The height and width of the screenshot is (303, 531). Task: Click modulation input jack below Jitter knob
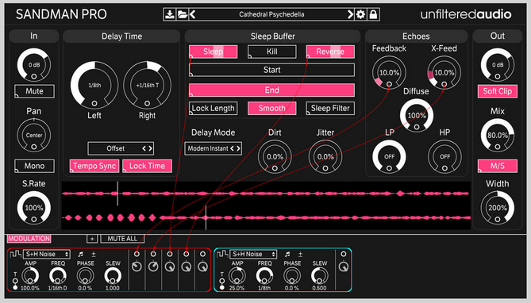325,168
